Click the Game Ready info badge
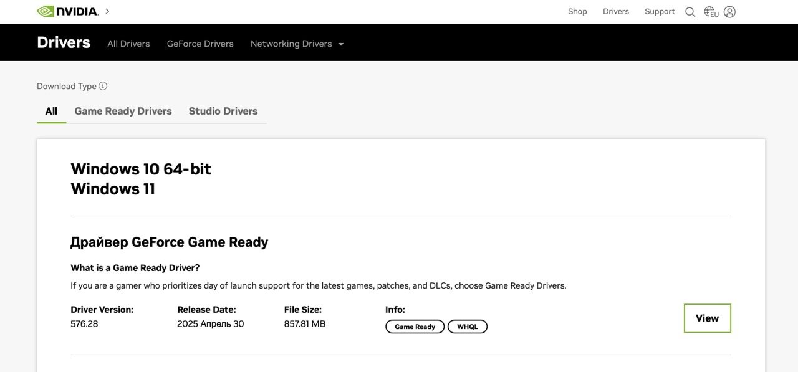This screenshot has height=372, width=798. coord(415,327)
